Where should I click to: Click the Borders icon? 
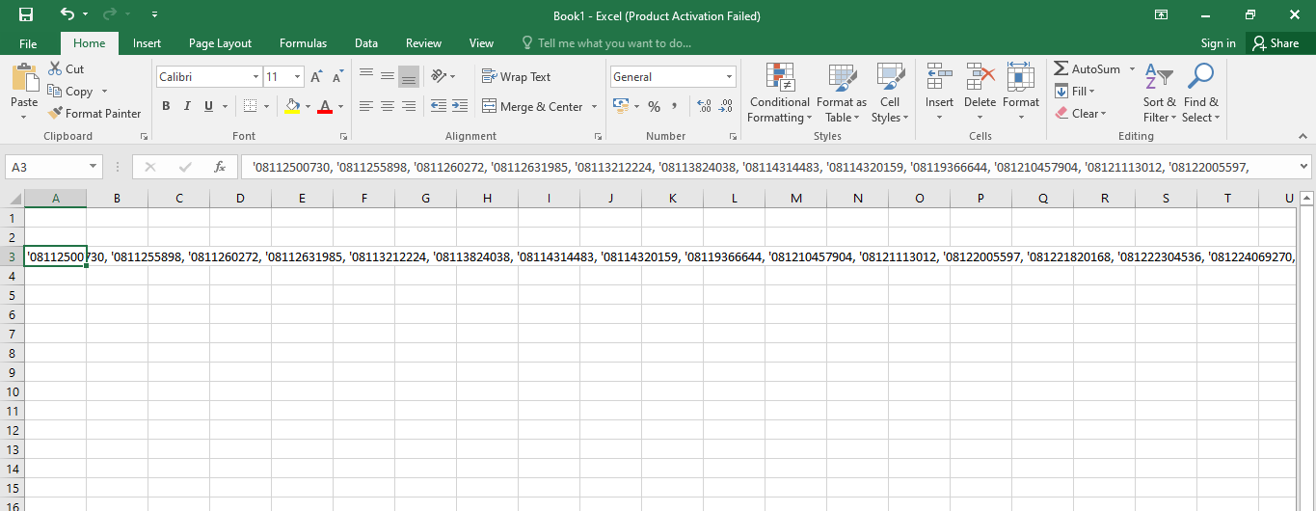click(x=250, y=106)
